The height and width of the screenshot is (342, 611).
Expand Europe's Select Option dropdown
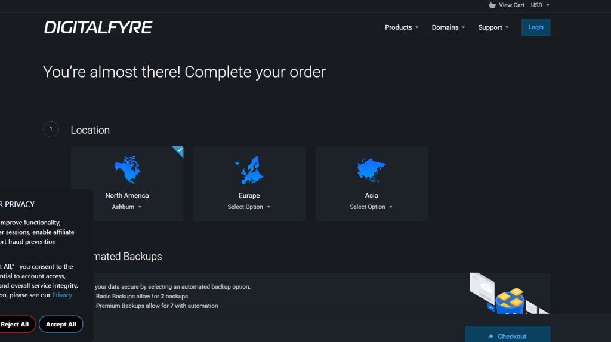[249, 207]
